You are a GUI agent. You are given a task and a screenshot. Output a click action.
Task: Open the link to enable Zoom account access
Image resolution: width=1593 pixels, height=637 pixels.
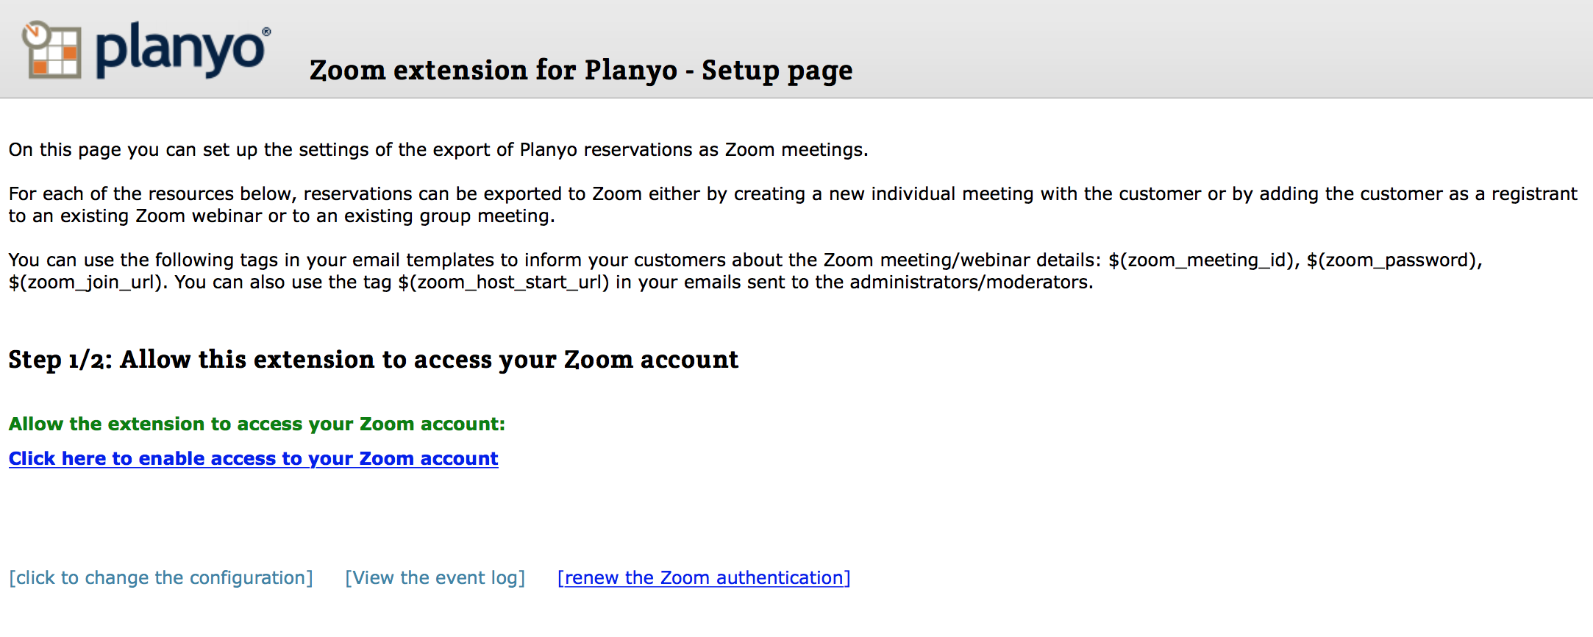pyautogui.click(x=254, y=458)
